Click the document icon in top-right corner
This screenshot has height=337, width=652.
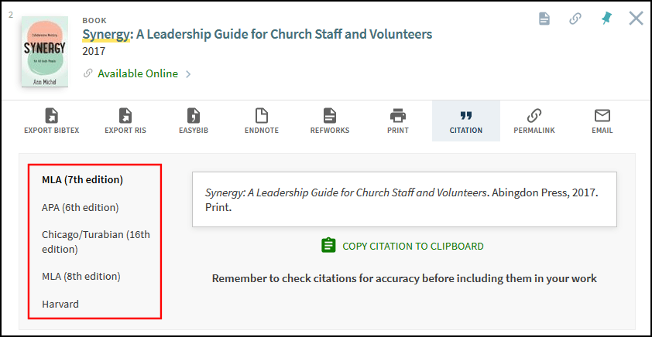pos(544,19)
